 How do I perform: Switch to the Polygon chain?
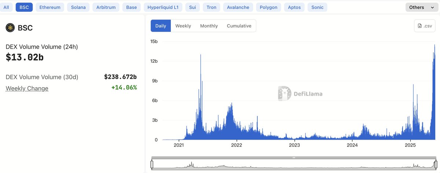269,7
